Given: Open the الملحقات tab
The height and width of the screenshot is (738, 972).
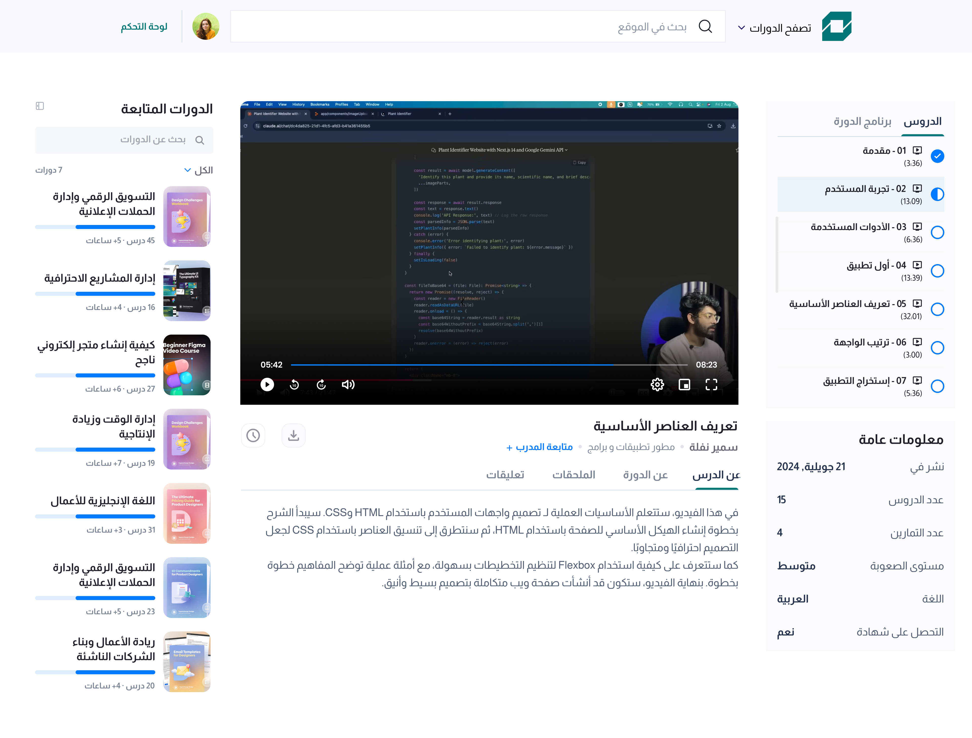Looking at the screenshot, I should coord(573,475).
